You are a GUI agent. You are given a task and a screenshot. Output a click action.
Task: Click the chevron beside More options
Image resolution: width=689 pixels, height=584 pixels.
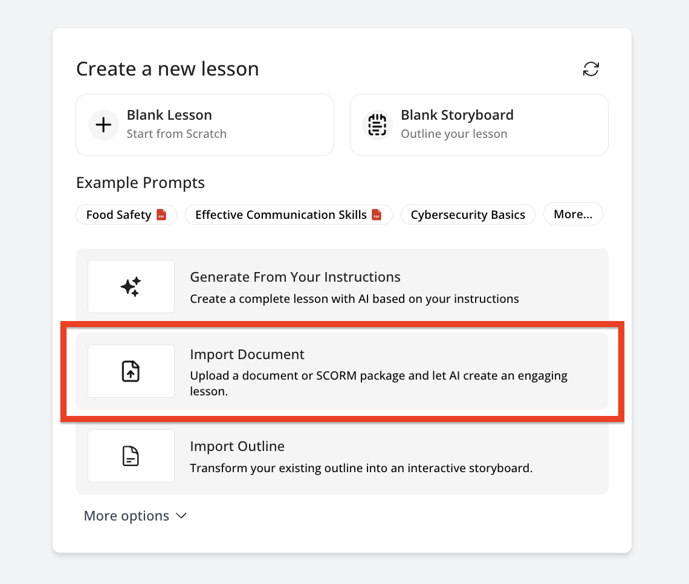(x=181, y=516)
